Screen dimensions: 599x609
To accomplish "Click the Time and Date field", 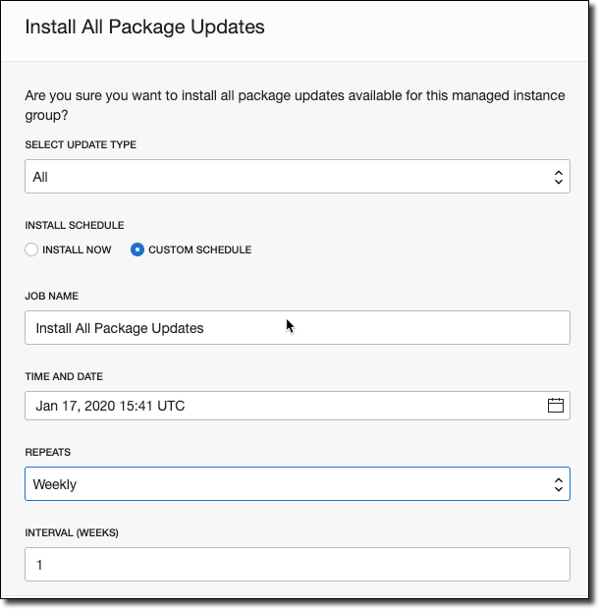I will tap(275, 406).
